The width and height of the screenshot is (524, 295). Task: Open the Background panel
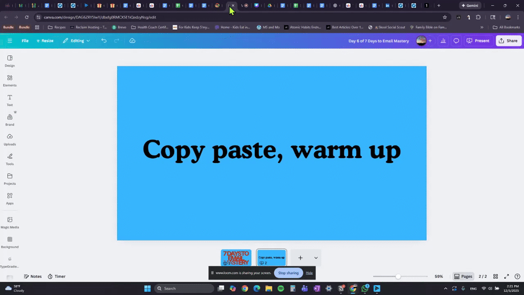[x=10, y=242]
